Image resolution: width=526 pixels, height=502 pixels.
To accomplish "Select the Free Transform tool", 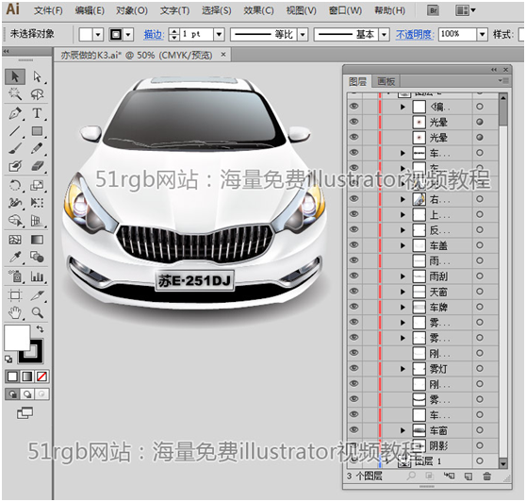I will coord(38,203).
